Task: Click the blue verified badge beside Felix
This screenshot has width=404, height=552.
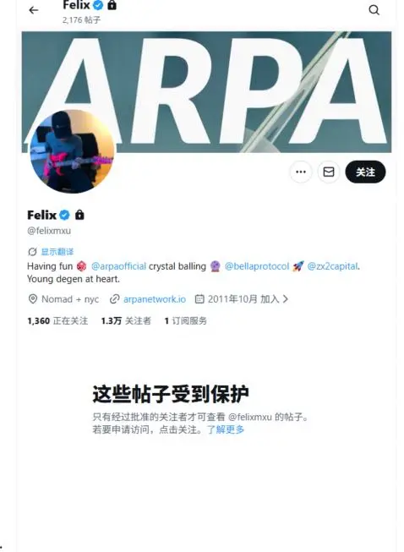Action: pos(64,215)
